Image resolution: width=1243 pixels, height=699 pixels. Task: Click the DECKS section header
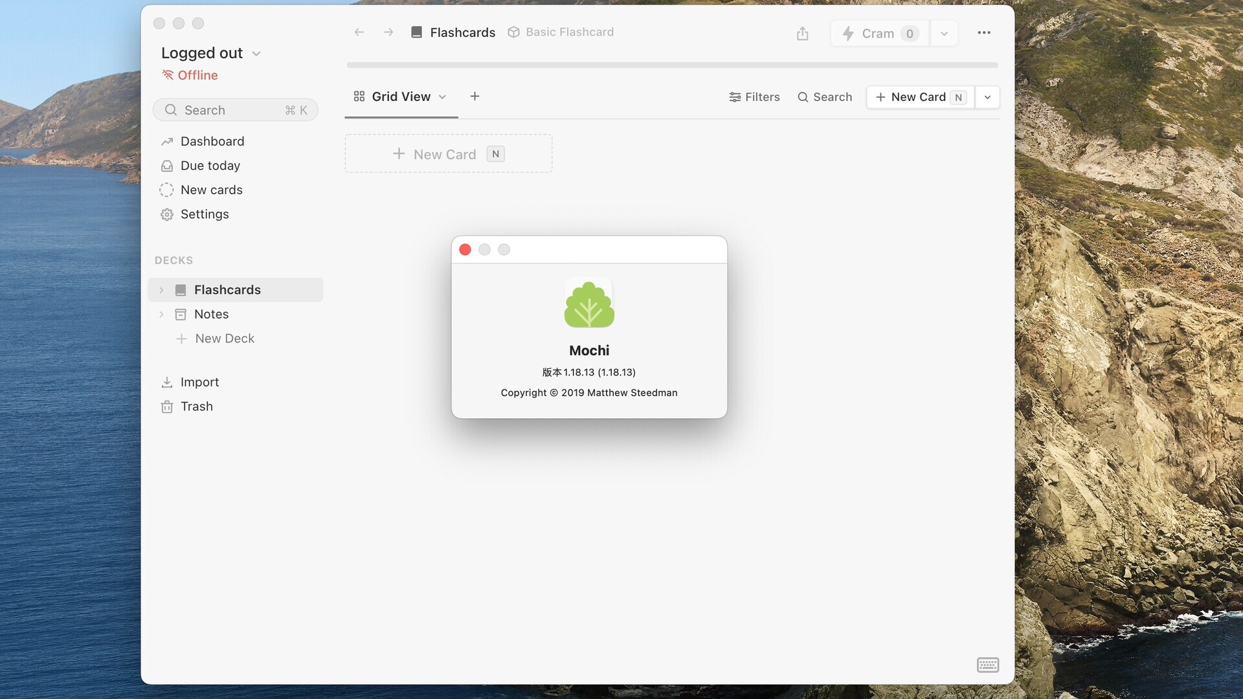tap(174, 260)
